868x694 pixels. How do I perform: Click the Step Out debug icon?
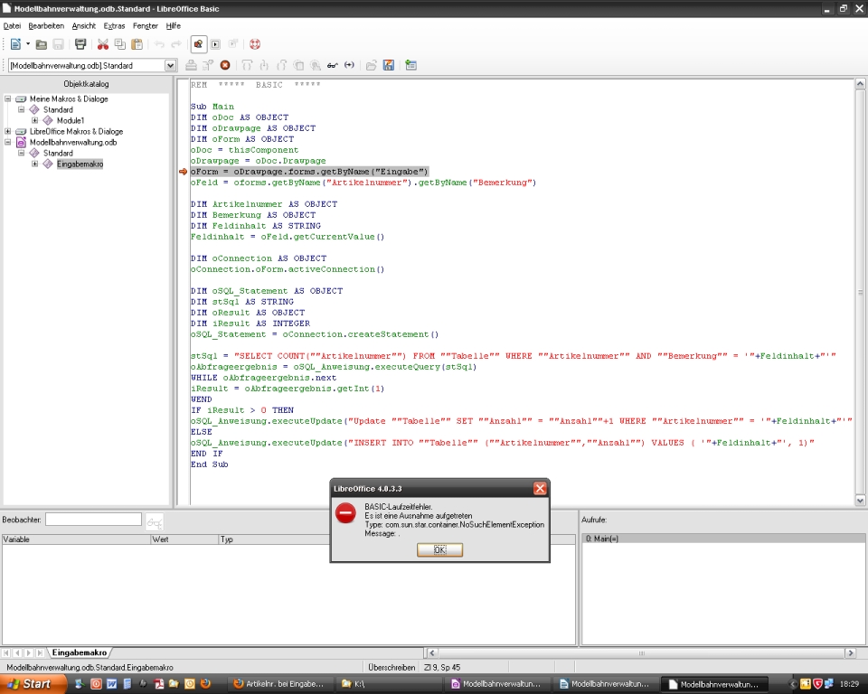281,65
